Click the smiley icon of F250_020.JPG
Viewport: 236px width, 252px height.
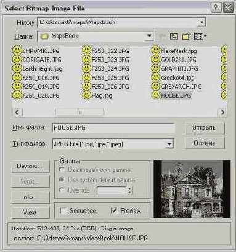tap(17, 96)
